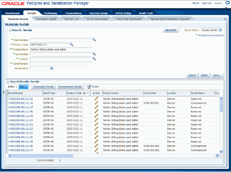
Task: Click edit pencil for serial 4.0002299.081111.56
Action: point(96,111)
